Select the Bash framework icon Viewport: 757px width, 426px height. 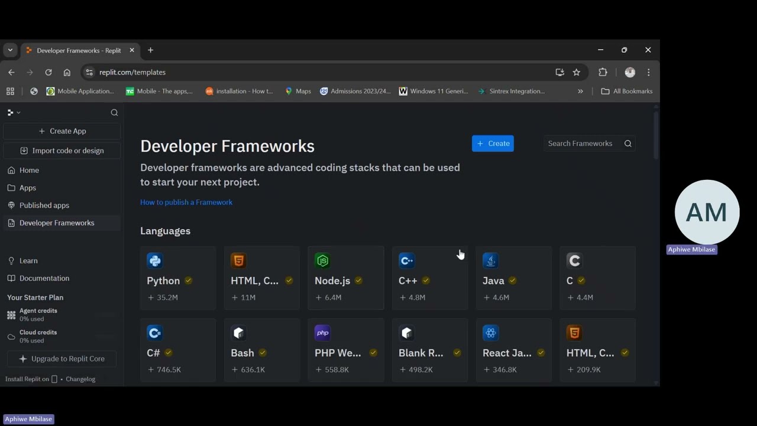[x=238, y=333]
